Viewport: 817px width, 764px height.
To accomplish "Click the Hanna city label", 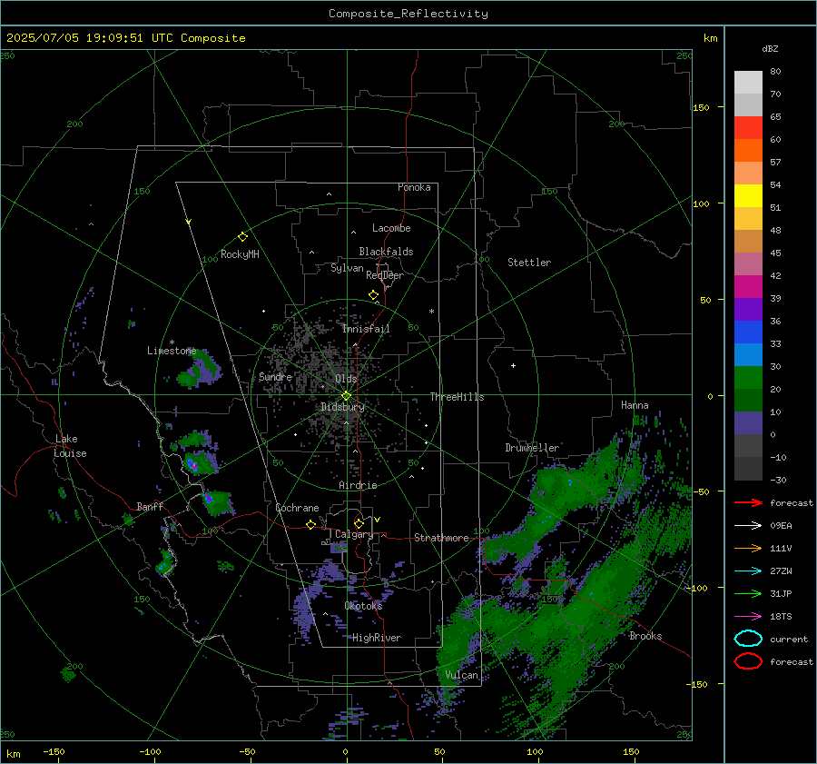I will [635, 405].
